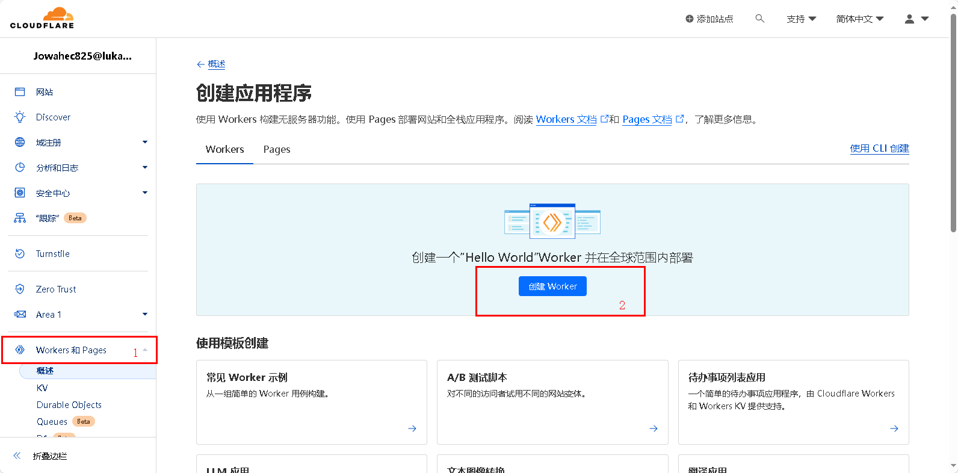Click the Area 1 envelope icon
Screen dimensions: 958x473
coord(20,315)
